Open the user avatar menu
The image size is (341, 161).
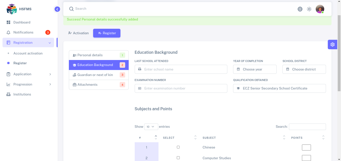tap(320, 9)
